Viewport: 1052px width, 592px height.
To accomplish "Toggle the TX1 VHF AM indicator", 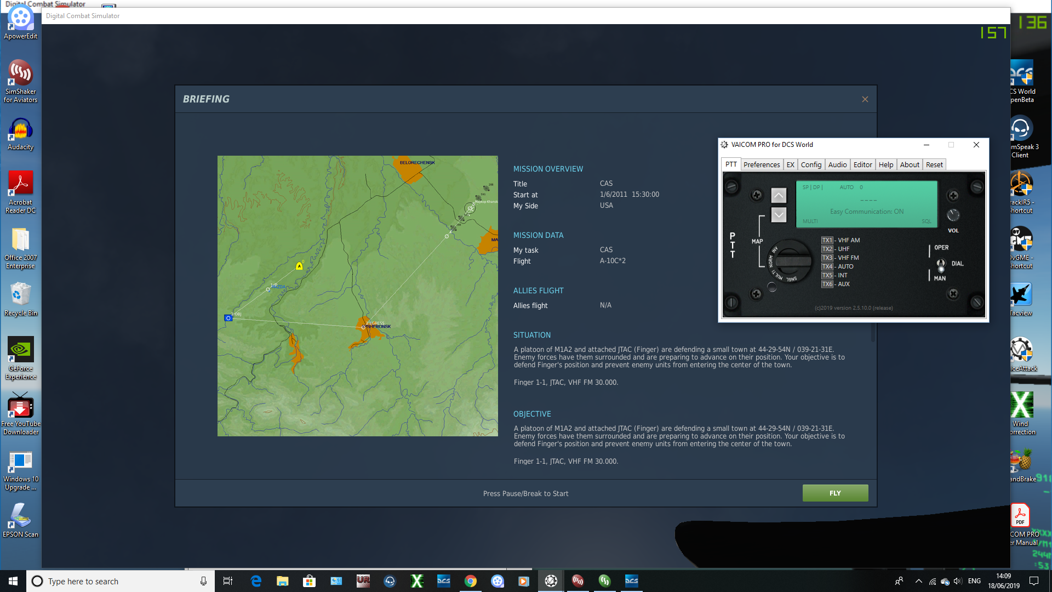I will pos(827,240).
